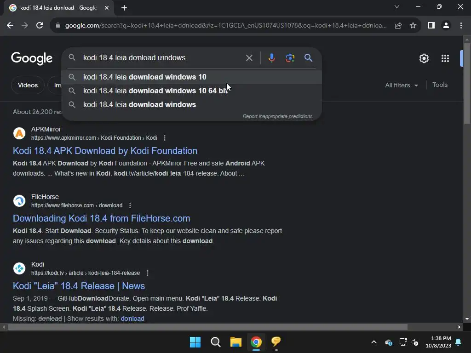Open the taskbar clock and date
This screenshot has width=471, height=353.
(x=438, y=342)
